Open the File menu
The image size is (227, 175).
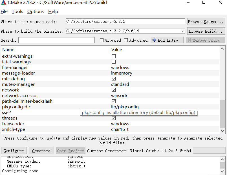(x=4, y=12)
